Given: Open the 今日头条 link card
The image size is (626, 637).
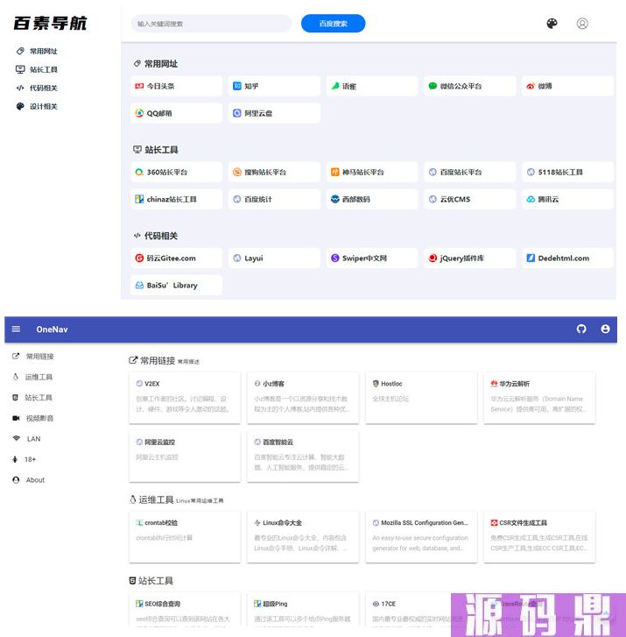Looking at the screenshot, I should click(176, 86).
